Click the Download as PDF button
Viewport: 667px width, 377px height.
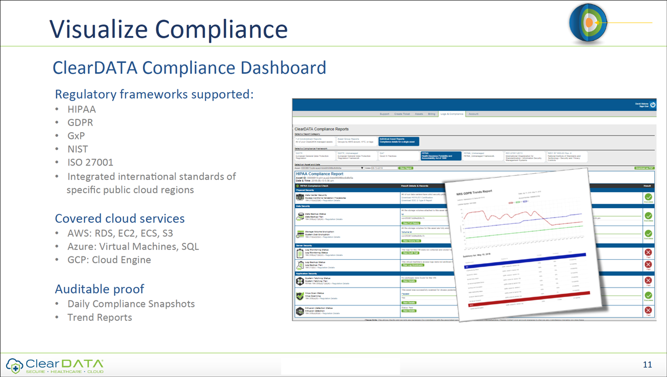(x=644, y=168)
